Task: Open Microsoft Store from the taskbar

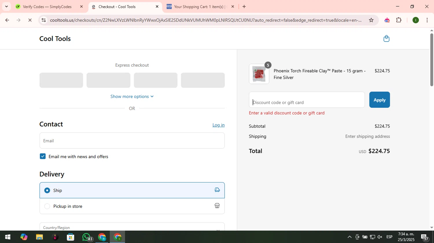Action: [x=71, y=237]
